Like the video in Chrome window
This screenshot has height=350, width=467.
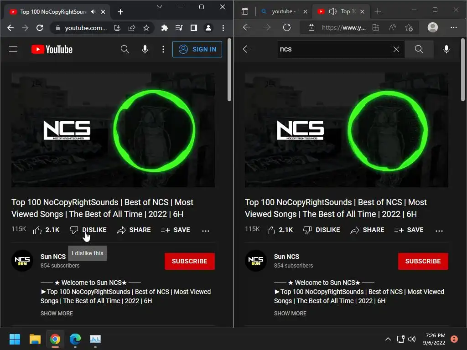coord(46,230)
